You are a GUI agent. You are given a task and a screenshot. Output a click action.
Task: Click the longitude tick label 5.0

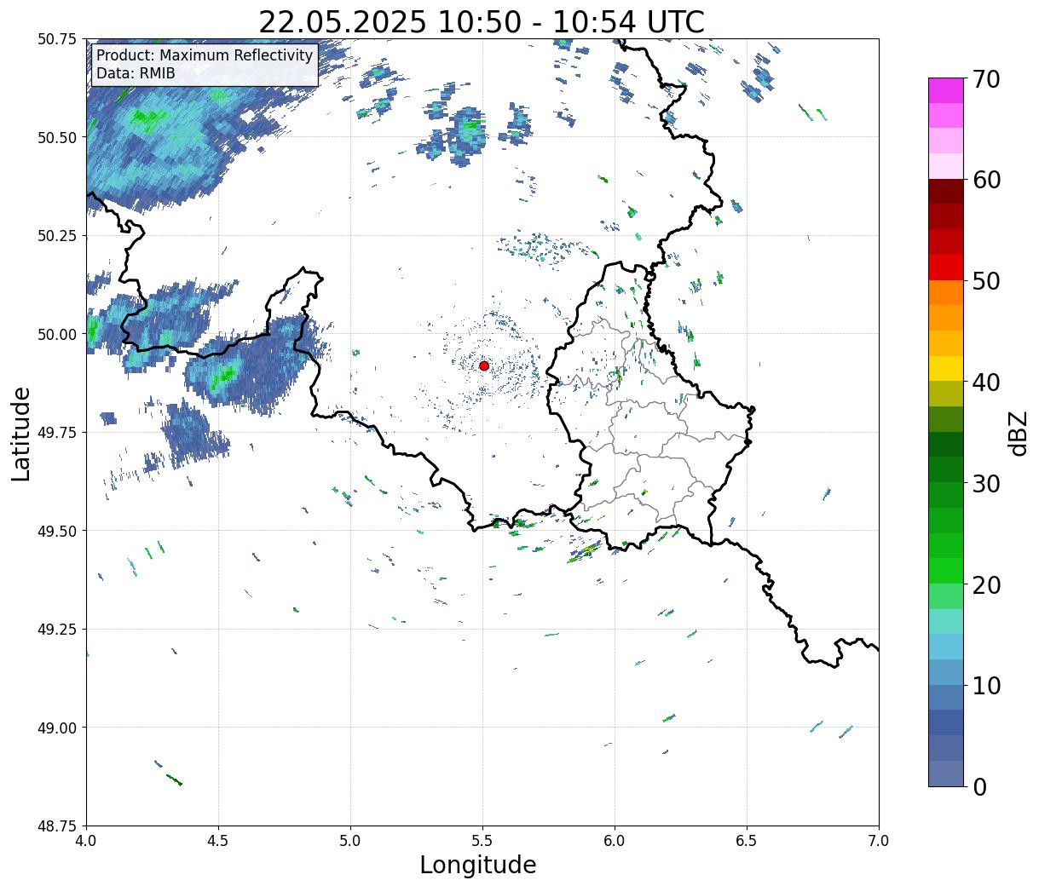coord(350,840)
